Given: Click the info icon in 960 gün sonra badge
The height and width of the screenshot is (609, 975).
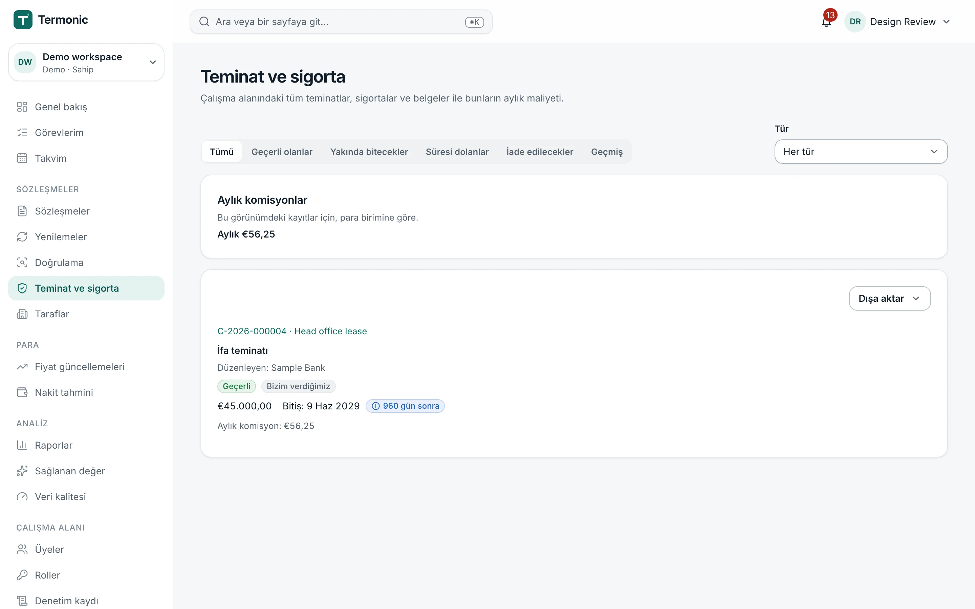Looking at the screenshot, I should (375, 406).
